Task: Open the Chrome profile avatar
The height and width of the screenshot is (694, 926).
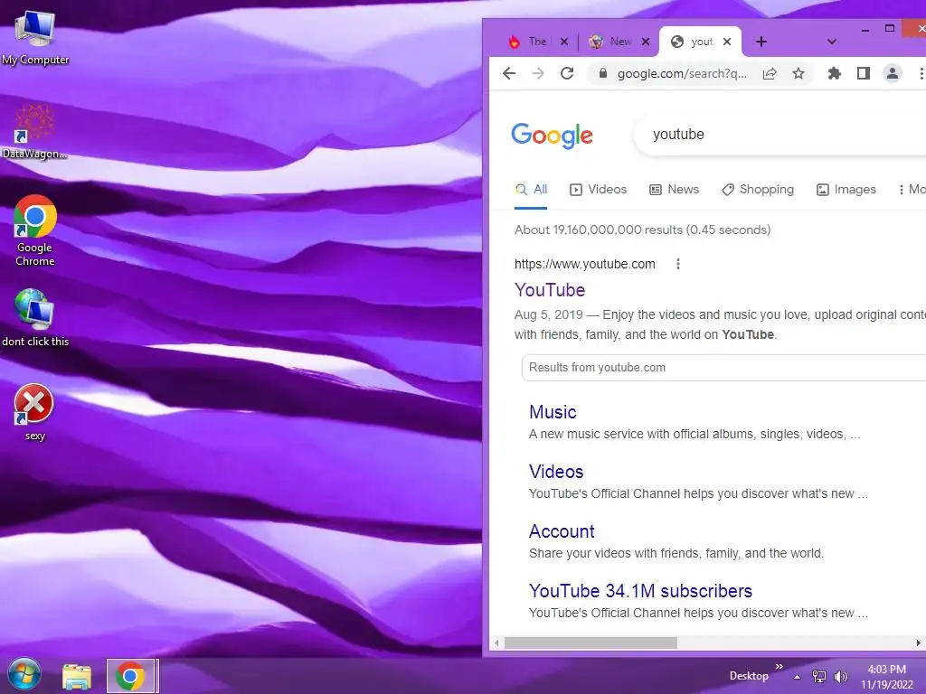Action: 893,73
